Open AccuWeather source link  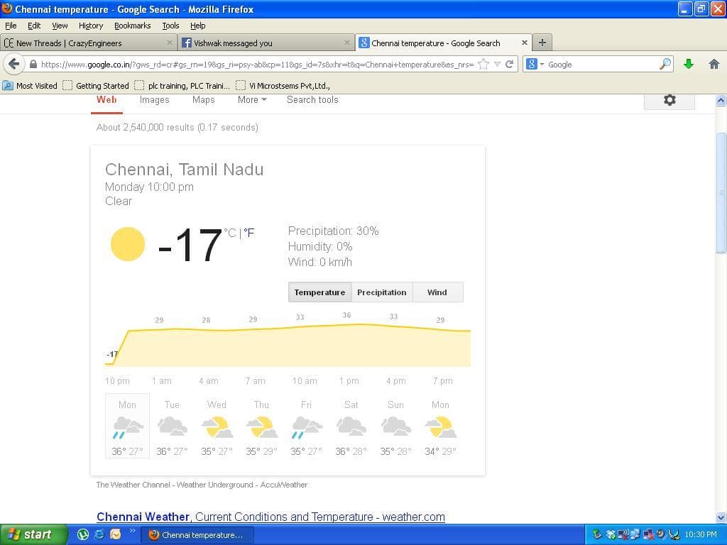pyautogui.click(x=284, y=485)
